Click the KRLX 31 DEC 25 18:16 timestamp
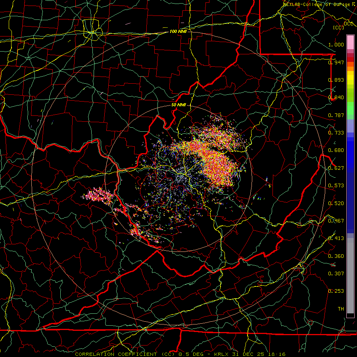 [x=250, y=354]
